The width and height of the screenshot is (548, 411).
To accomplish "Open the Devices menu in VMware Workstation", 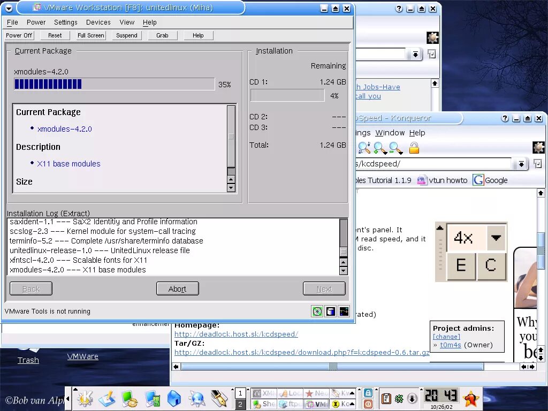I will pyautogui.click(x=98, y=22).
